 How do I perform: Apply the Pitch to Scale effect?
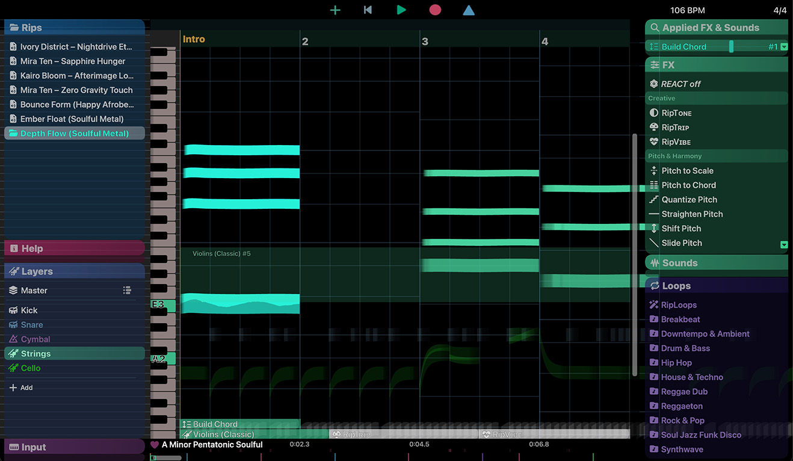(687, 170)
